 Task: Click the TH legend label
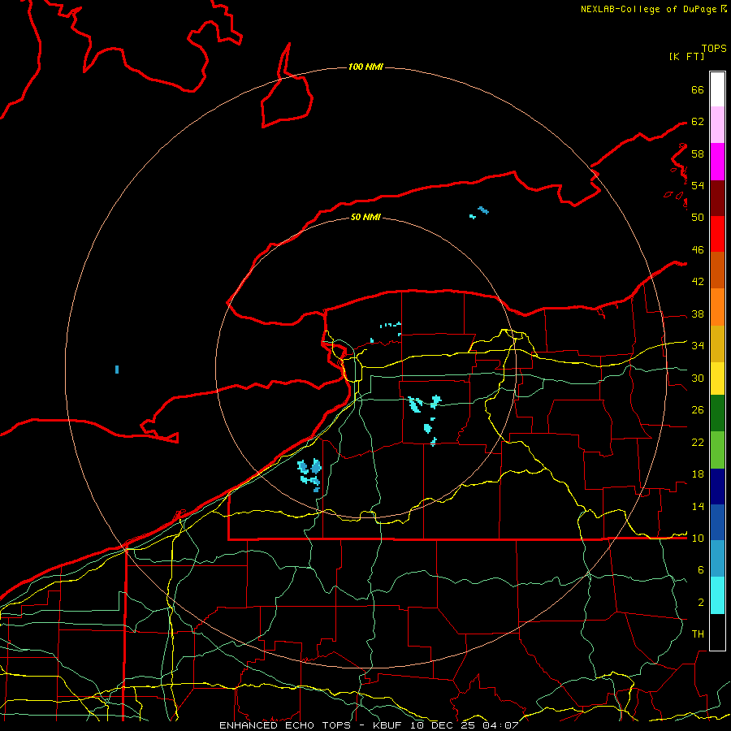(x=698, y=634)
